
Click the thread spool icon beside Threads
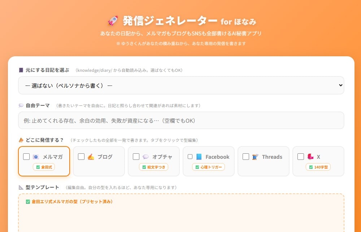255,157
